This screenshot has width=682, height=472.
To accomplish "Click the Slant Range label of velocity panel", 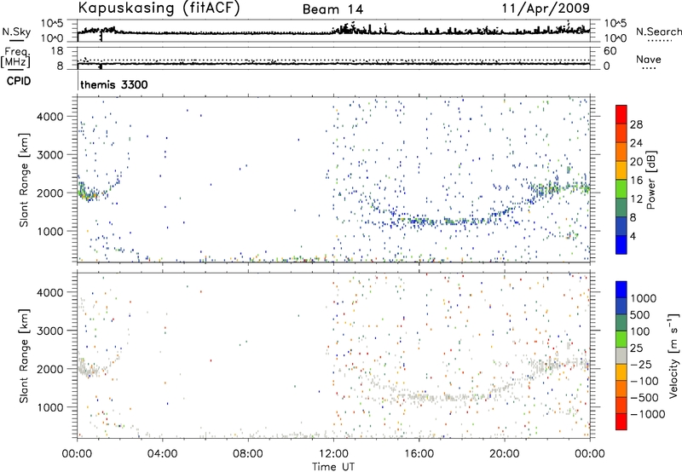I will [24, 355].
